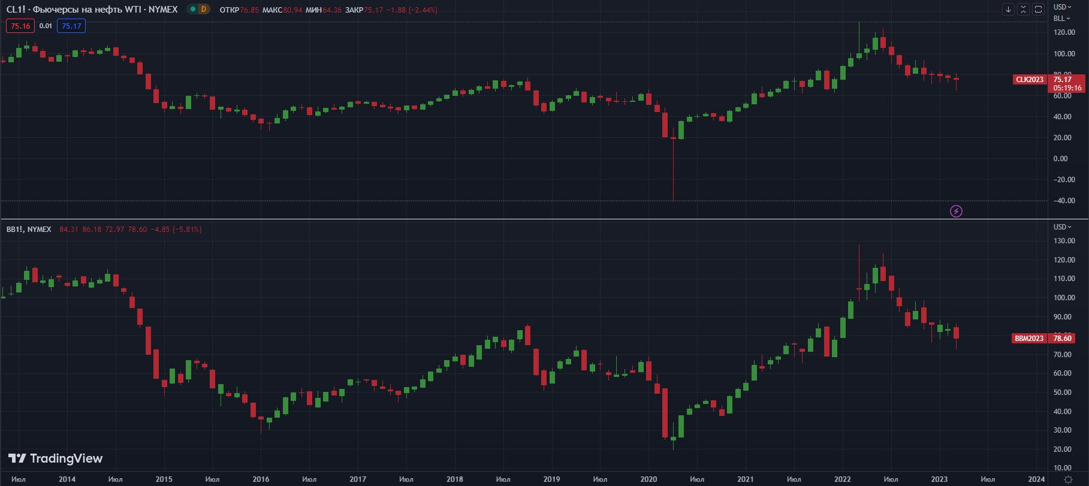
Task: Click the МИН 64.36 low value
Action: click(x=323, y=10)
